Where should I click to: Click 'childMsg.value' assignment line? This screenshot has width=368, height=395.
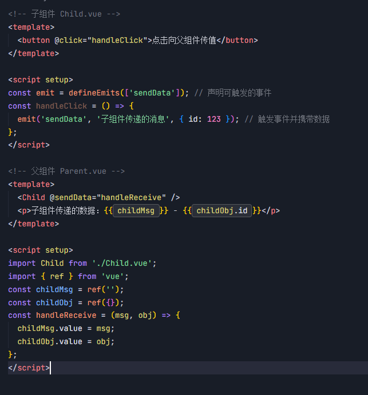coord(66,329)
